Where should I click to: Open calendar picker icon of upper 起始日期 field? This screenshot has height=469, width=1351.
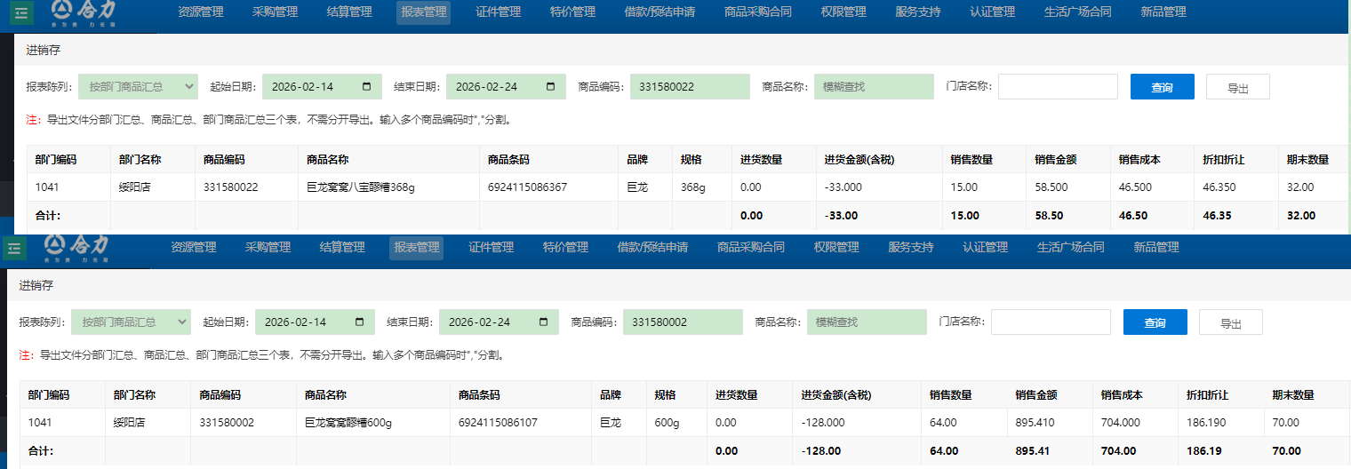tap(367, 87)
